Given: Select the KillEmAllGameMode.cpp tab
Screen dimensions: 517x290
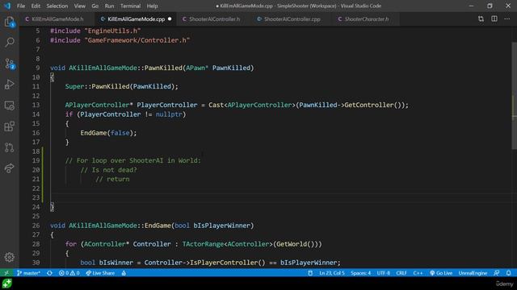Looking at the screenshot, I should coord(136,19).
